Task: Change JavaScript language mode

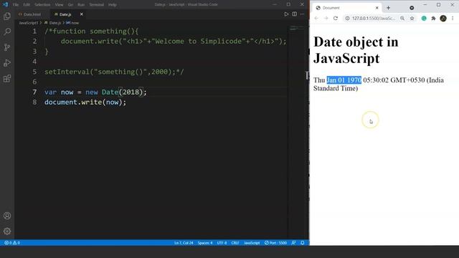Action: [252, 243]
